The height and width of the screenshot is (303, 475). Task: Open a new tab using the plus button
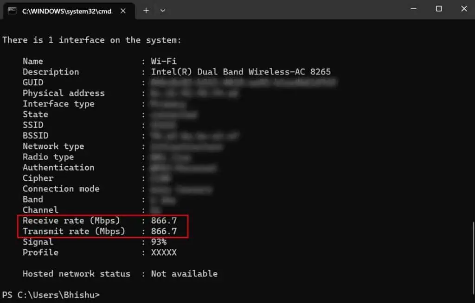146,10
